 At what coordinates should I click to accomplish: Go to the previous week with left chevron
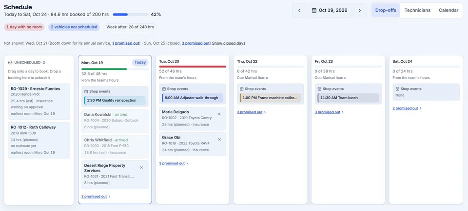pyautogui.click(x=299, y=10)
